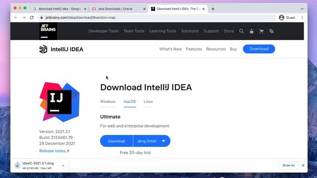Click the 29 December 2021 date text
Viewport: 317px width, 178px height.
click(57, 143)
